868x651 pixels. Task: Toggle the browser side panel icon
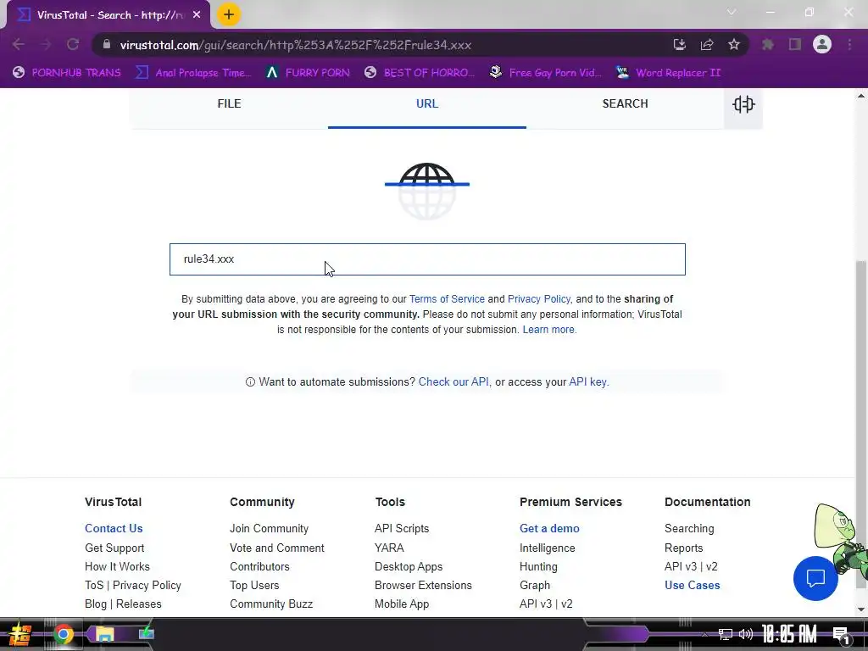tap(795, 45)
